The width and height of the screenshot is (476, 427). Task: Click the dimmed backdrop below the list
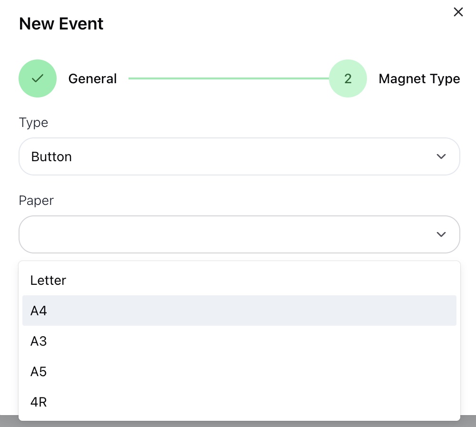click(x=238, y=424)
